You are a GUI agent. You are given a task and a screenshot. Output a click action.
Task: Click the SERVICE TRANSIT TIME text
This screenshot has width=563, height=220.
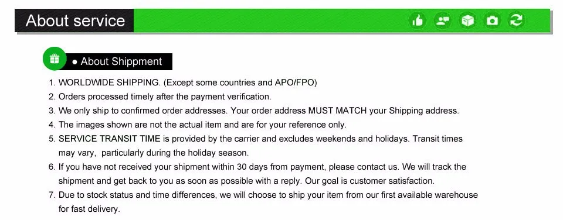[109, 139]
